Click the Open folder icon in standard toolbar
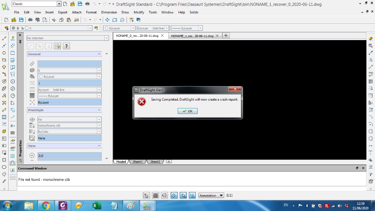 tap(14, 20)
